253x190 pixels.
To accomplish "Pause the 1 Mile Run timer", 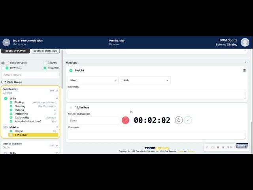I will tap(125, 120).
